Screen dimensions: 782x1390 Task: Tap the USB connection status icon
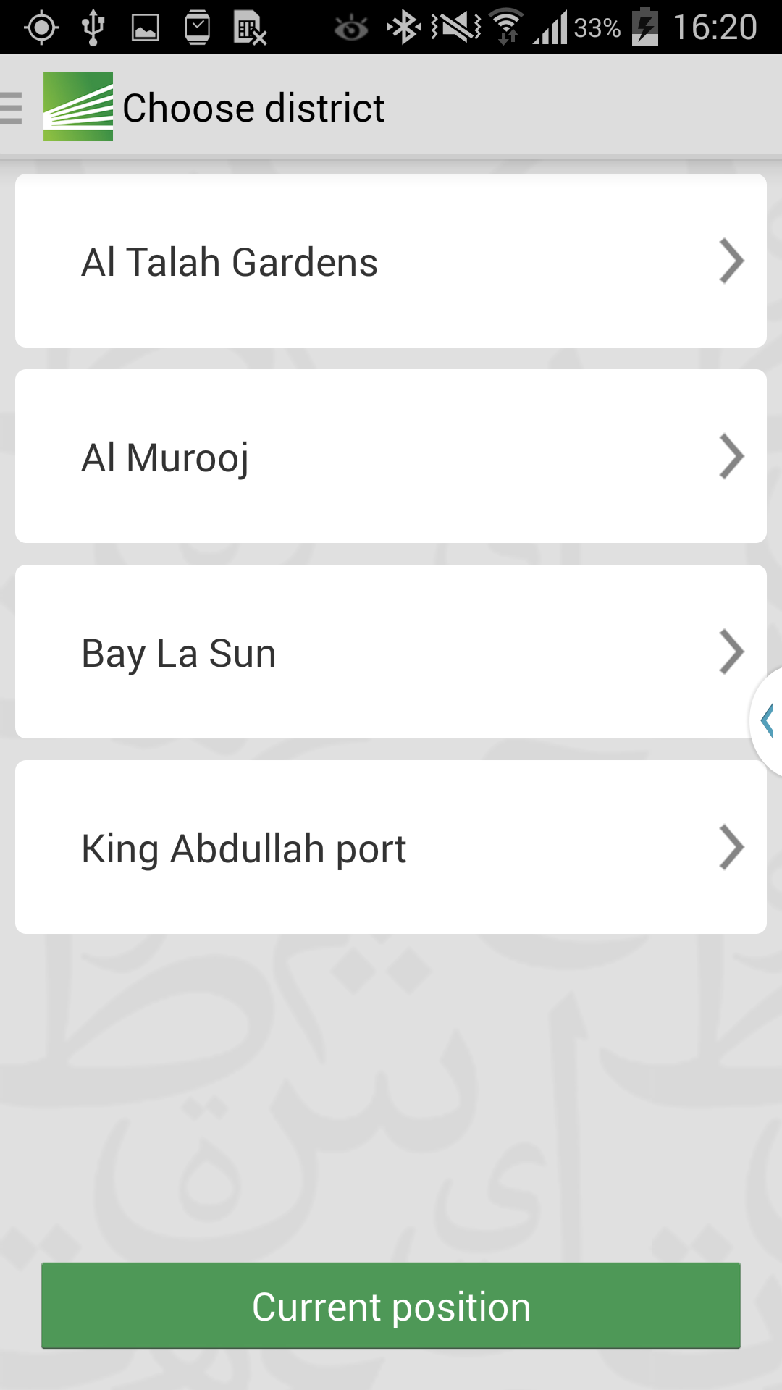93,28
